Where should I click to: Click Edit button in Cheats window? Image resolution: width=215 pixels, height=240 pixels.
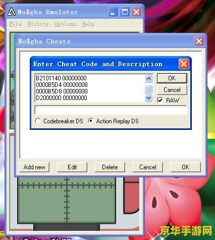72,167
